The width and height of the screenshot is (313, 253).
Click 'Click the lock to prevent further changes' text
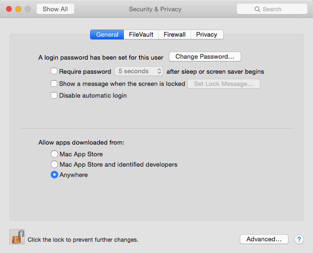tap(83, 239)
